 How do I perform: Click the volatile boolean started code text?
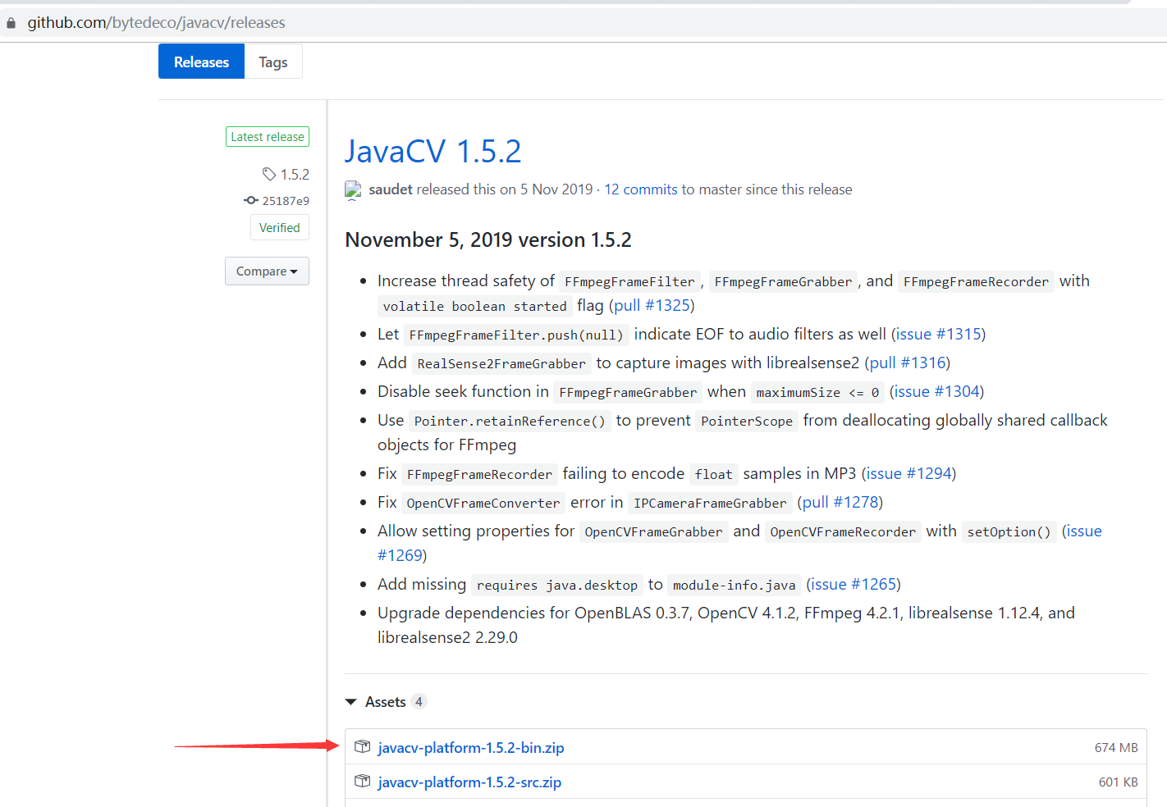pyautogui.click(x=474, y=306)
